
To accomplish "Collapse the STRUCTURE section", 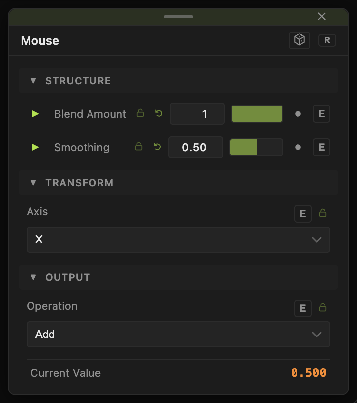I will point(178,81).
